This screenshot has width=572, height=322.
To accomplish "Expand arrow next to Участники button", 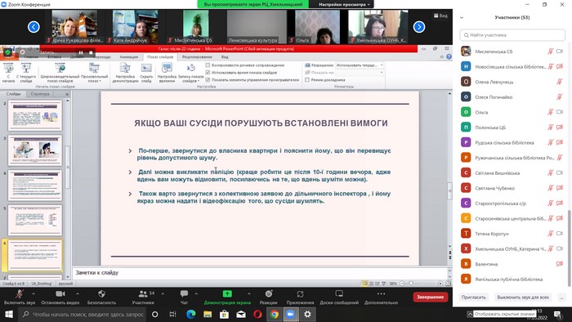I will (x=163, y=293).
